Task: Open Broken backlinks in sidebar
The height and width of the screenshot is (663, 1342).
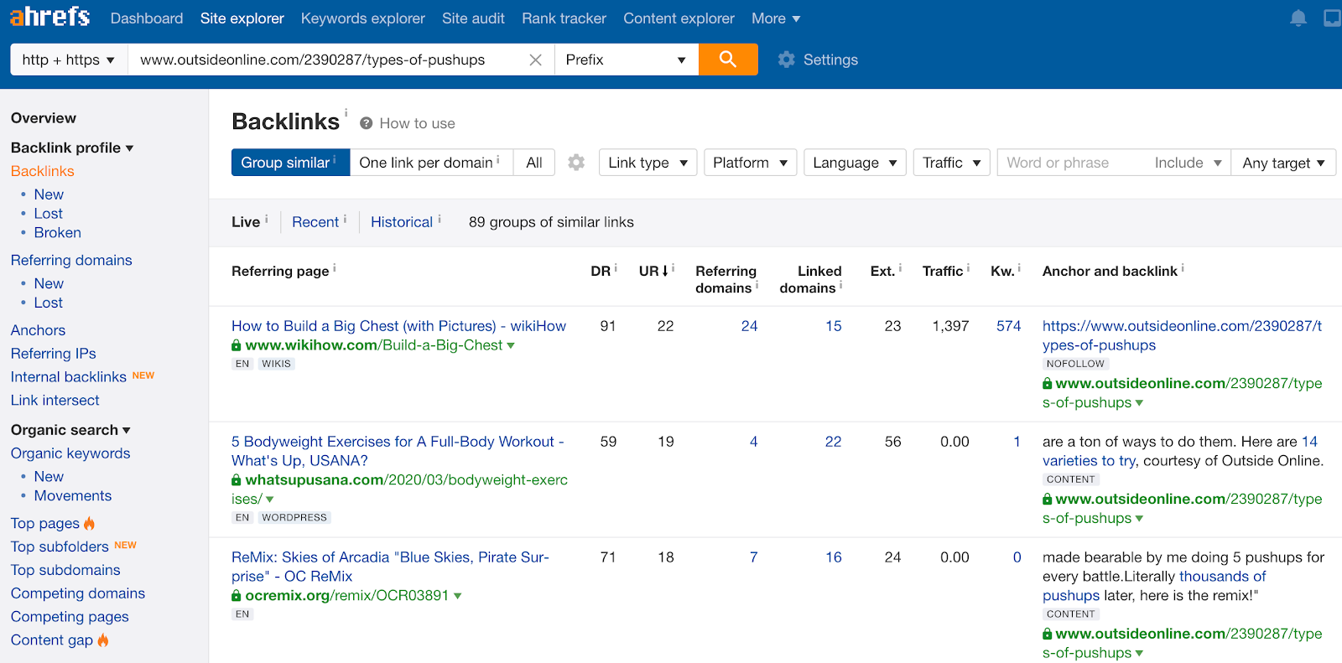Action: click(x=58, y=233)
